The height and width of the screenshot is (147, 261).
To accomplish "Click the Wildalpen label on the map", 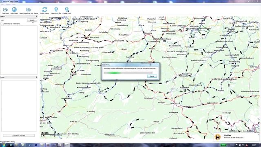I will click(x=110, y=135).
